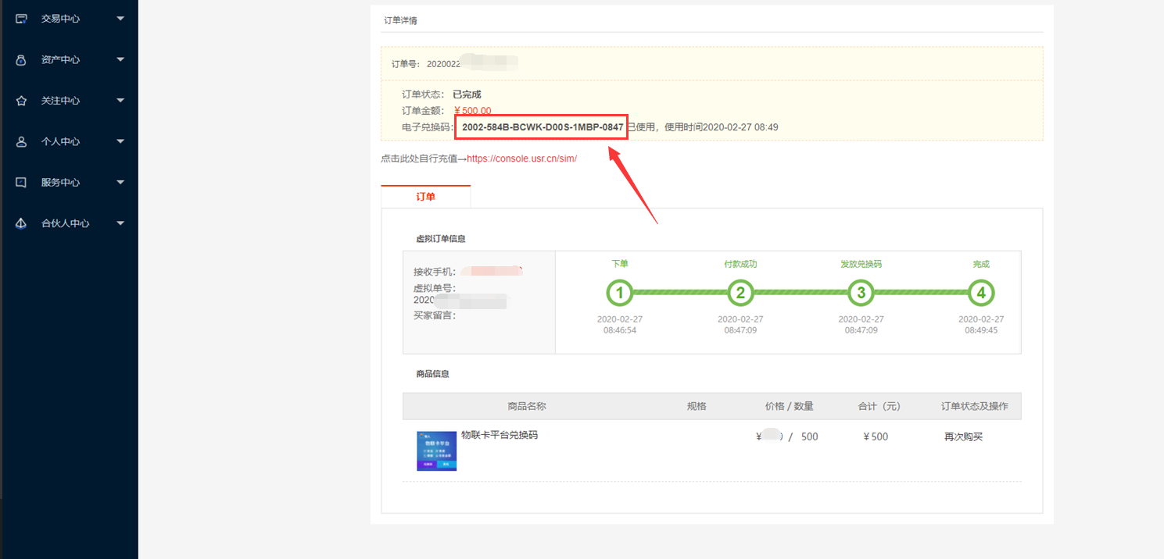Viewport: 1164px width, 559px height.
Task: Click the 订单详情 heading
Action: tap(400, 20)
